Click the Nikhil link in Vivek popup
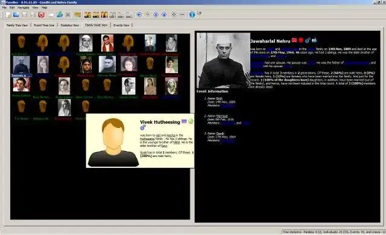 pos(177,143)
